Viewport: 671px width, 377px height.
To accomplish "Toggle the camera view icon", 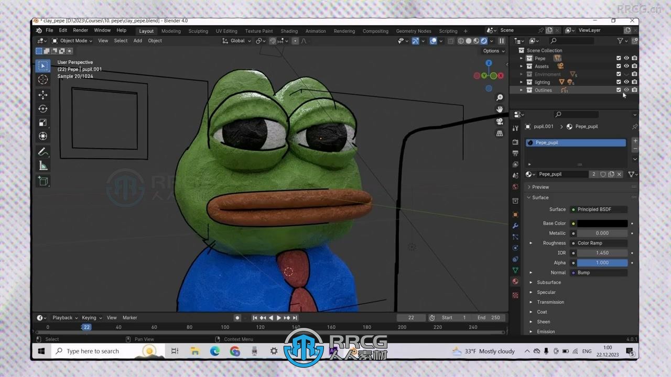I will [x=500, y=121].
